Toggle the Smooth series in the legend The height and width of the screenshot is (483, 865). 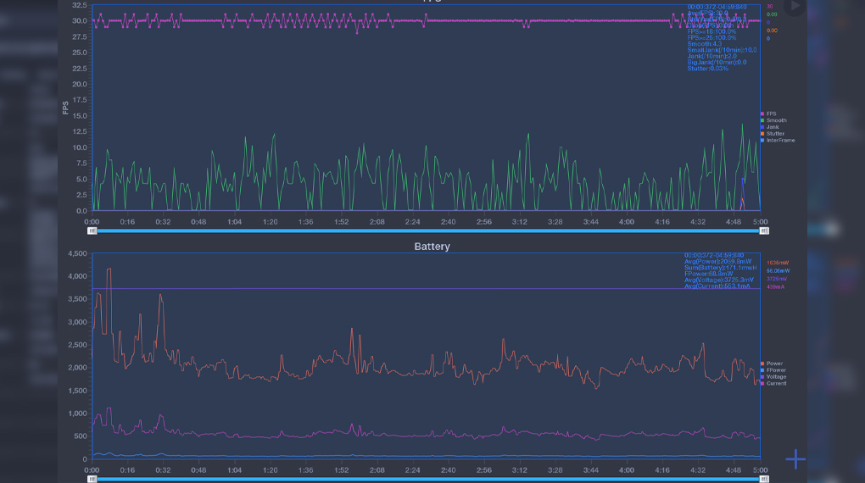pyautogui.click(x=773, y=120)
